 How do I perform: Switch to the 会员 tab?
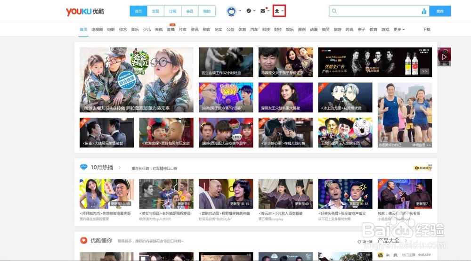(x=189, y=11)
